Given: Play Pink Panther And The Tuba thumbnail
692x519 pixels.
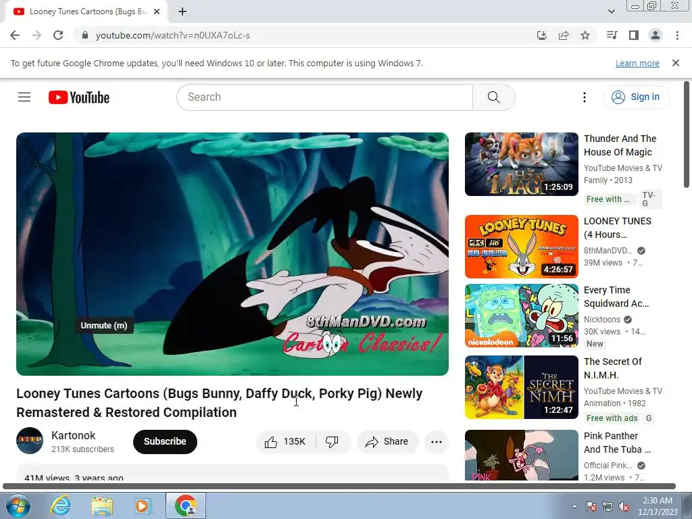Looking at the screenshot, I should (x=521, y=455).
